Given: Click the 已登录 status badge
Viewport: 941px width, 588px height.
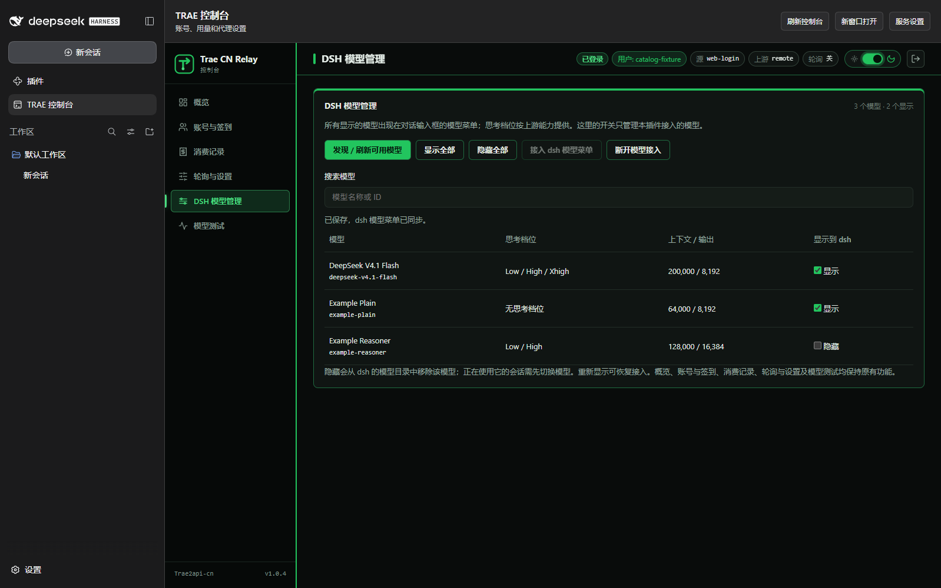Looking at the screenshot, I should pos(592,59).
